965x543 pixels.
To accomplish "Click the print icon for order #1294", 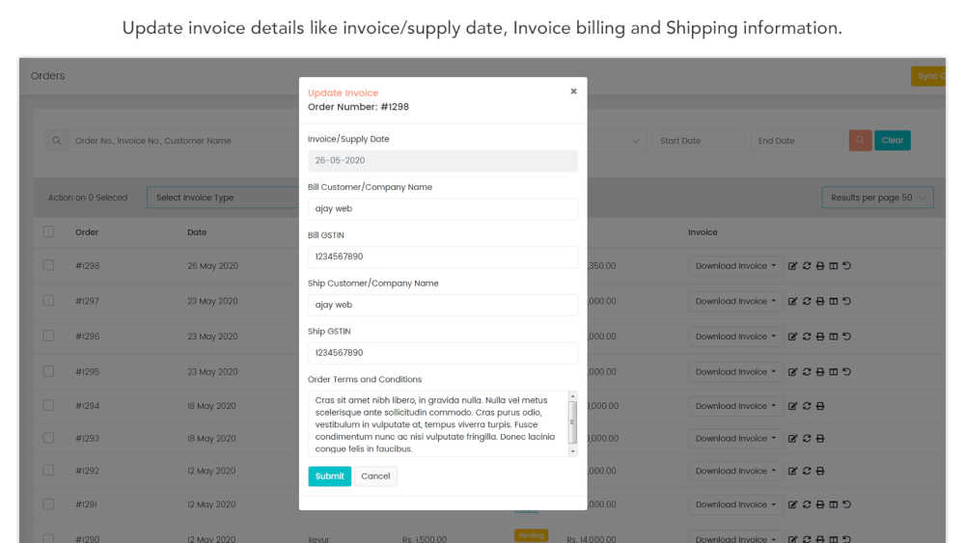I will tap(819, 406).
